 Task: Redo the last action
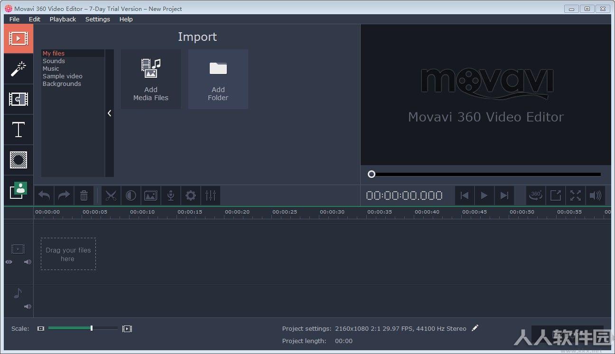point(64,196)
